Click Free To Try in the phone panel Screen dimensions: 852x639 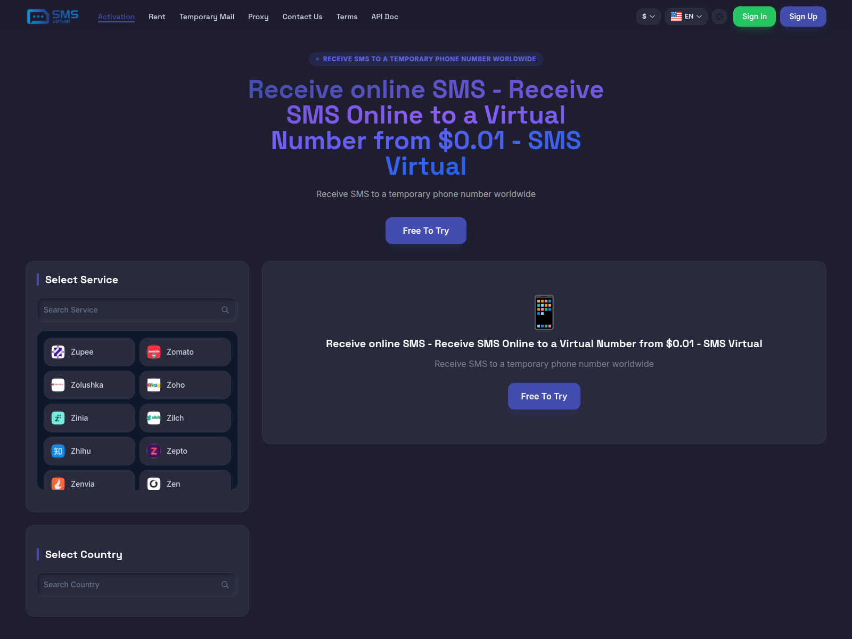[544, 396]
